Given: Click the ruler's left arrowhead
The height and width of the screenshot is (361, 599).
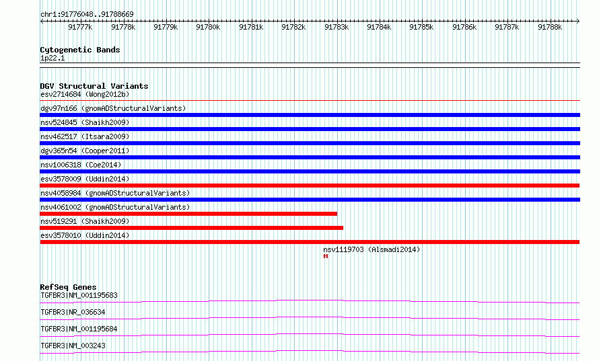Looking at the screenshot, I should pyautogui.click(x=42, y=21).
